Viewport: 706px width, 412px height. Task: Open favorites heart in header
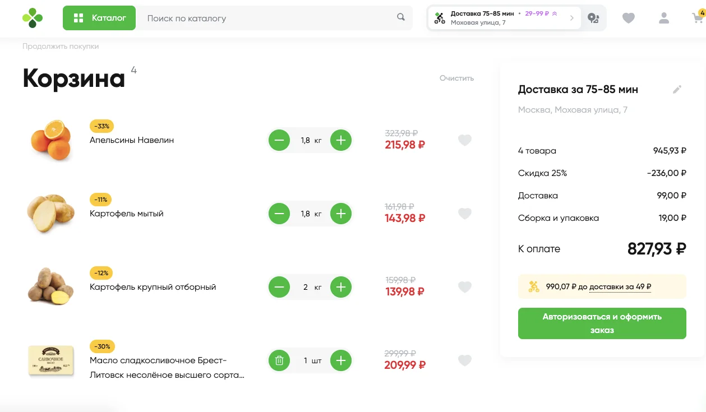[x=629, y=18]
